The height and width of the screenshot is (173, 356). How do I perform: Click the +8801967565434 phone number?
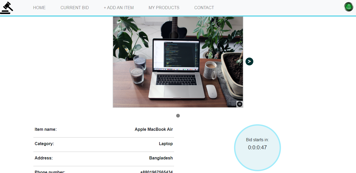[156, 172]
